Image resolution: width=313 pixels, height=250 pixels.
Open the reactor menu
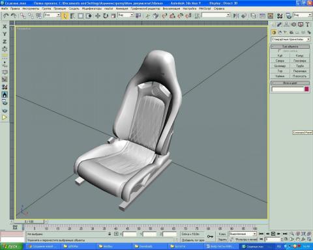tap(108, 8)
